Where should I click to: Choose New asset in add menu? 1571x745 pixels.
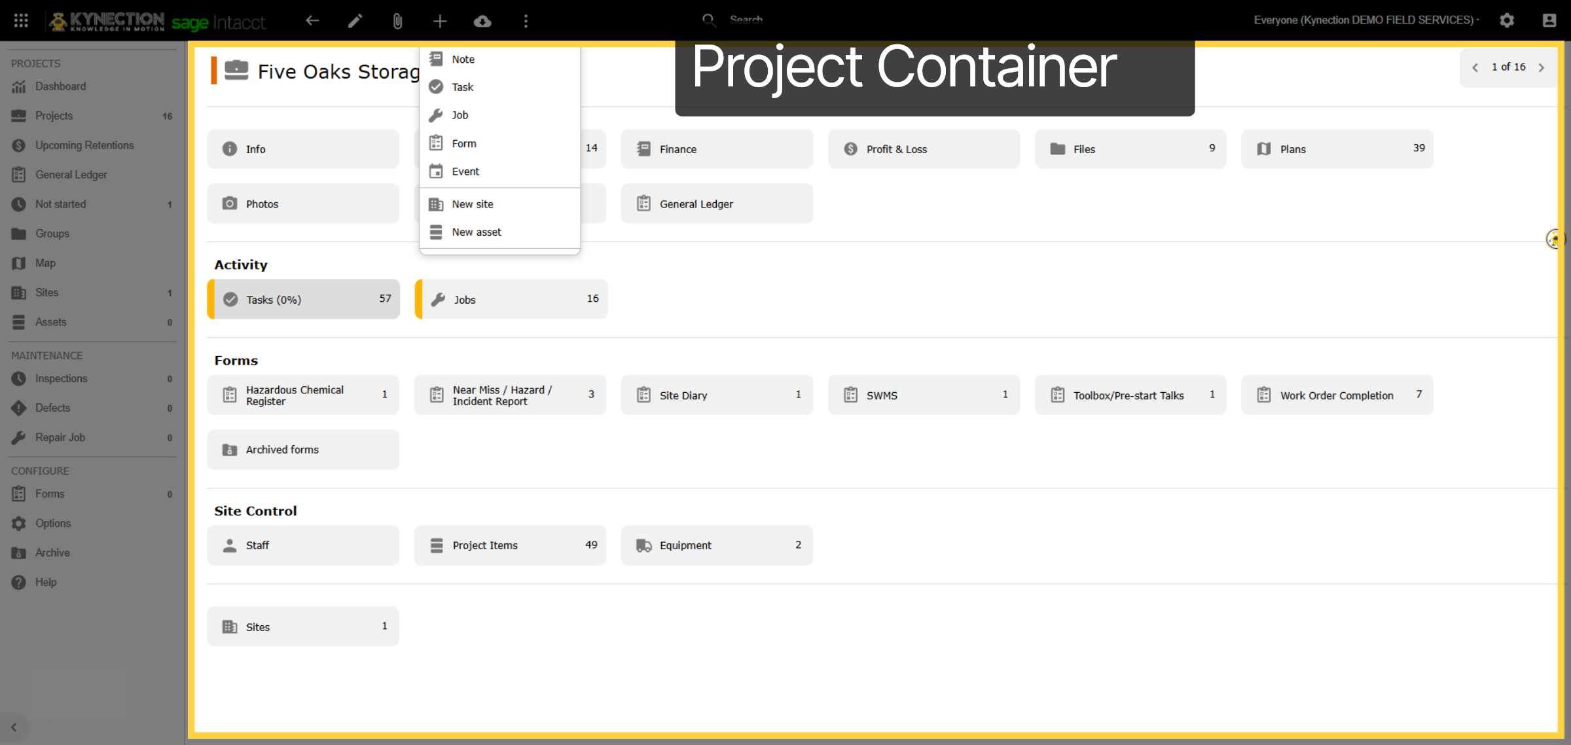[499, 232]
